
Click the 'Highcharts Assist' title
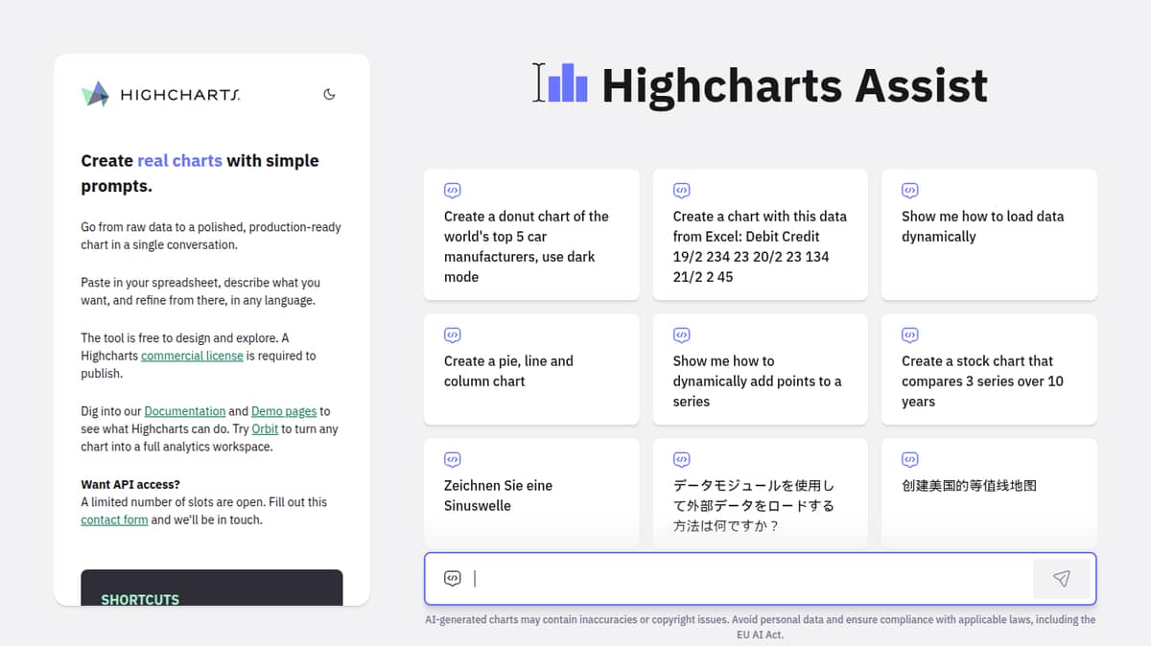click(x=794, y=84)
